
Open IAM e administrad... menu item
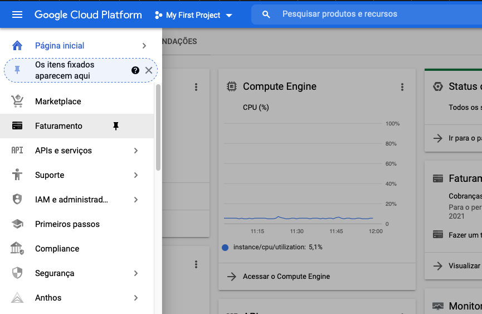pyautogui.click(x=77, y=200)
